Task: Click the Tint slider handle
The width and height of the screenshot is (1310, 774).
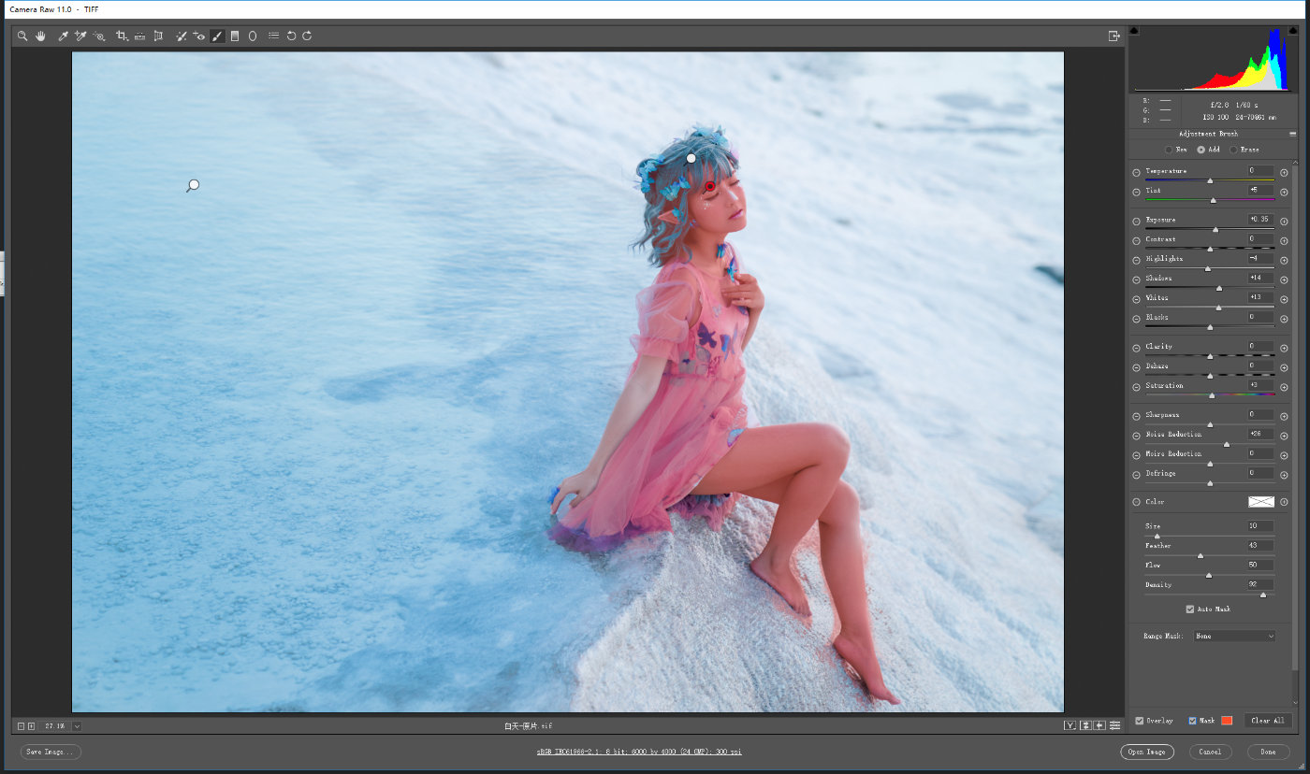Action: point(1214,200)
